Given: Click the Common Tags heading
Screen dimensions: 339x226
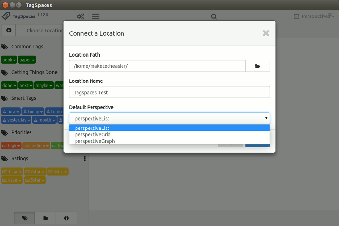Looking at the screenshot, I should click(x=27, y=47).
